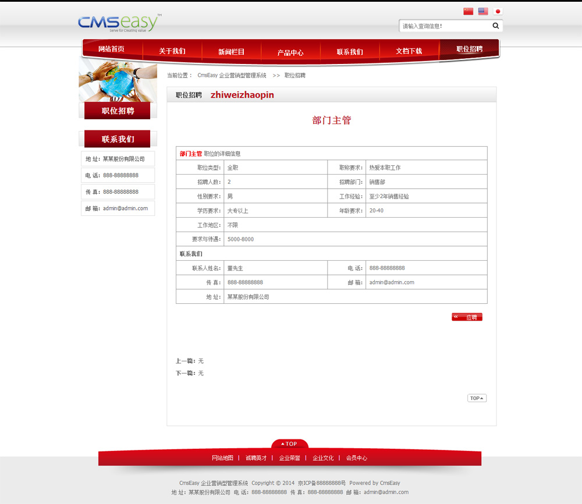Open the 新闻栏目 menu item
This screenshot has height=504, width=582.
pyautogui.click(x=231, y=52)
